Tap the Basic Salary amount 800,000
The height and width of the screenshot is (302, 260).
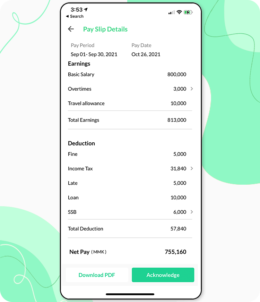point(177,74)
